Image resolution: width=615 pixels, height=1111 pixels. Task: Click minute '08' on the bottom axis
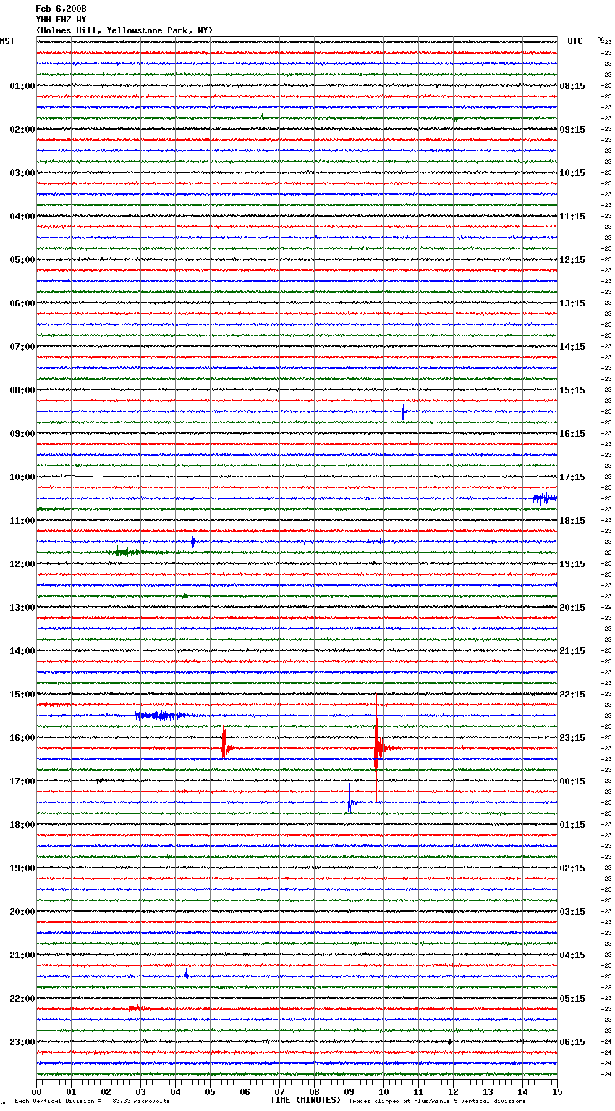click(x=314, y=1091)
